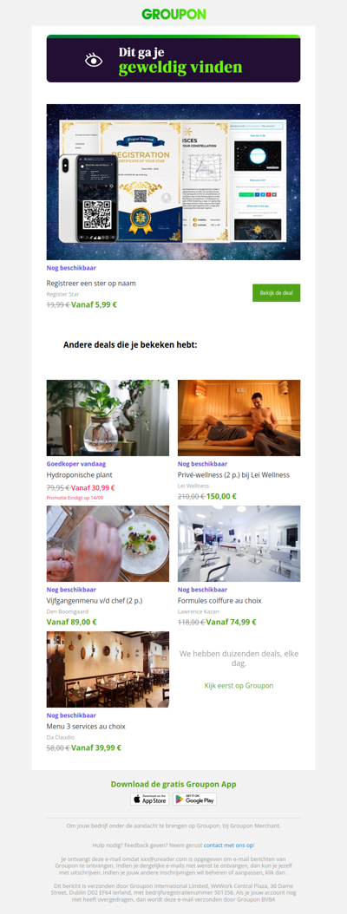Open the Lei Wellness sauna image
The height and width of the screenshot is (914, 347).
point(239,418)
